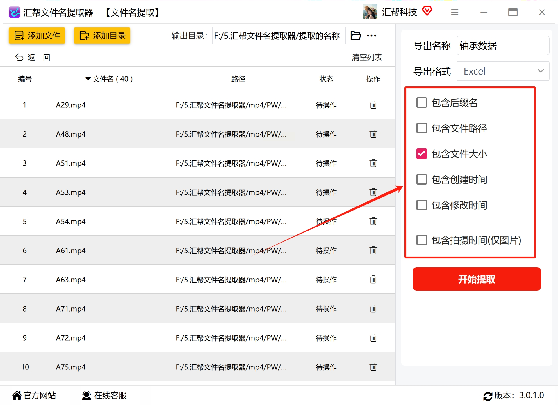558x405 pixels.
Task: Sort by 文件名 column arrow
Action: pyautogui.click(x=88, y=79)
